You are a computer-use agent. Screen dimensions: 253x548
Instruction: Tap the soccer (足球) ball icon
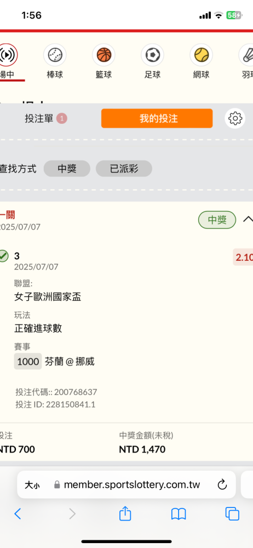pyautogui.click(x=152, y=55)
